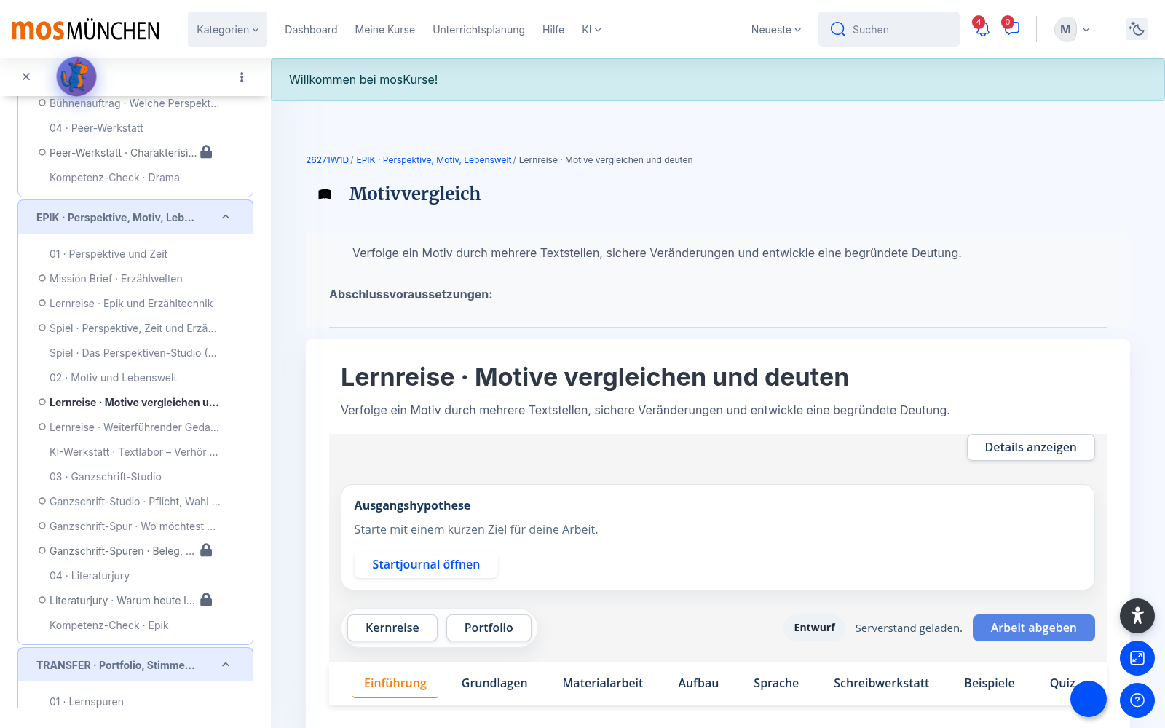Open the messages chat icon
1165x728 pixels.
coord(1011,29)
